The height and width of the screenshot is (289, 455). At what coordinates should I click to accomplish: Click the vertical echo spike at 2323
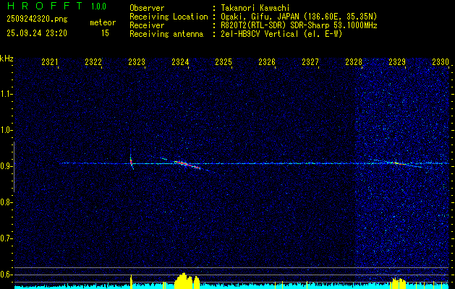(132, 161)
